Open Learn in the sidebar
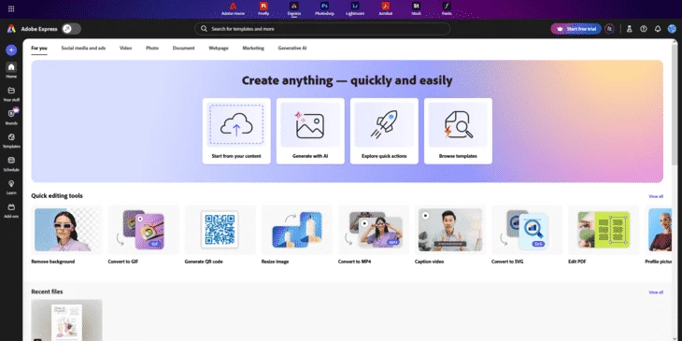Image resolution: width=682 pixels, height=341 pixels. point(11,187)
